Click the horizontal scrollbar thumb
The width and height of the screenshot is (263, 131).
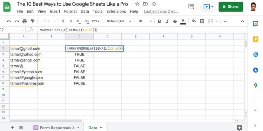point(46,121)
